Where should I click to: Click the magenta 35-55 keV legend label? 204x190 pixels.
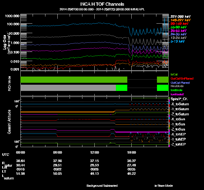click(x=179, y=31)
